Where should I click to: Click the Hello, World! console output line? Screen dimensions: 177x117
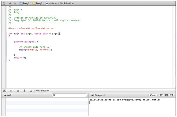(x=125, y=100)
